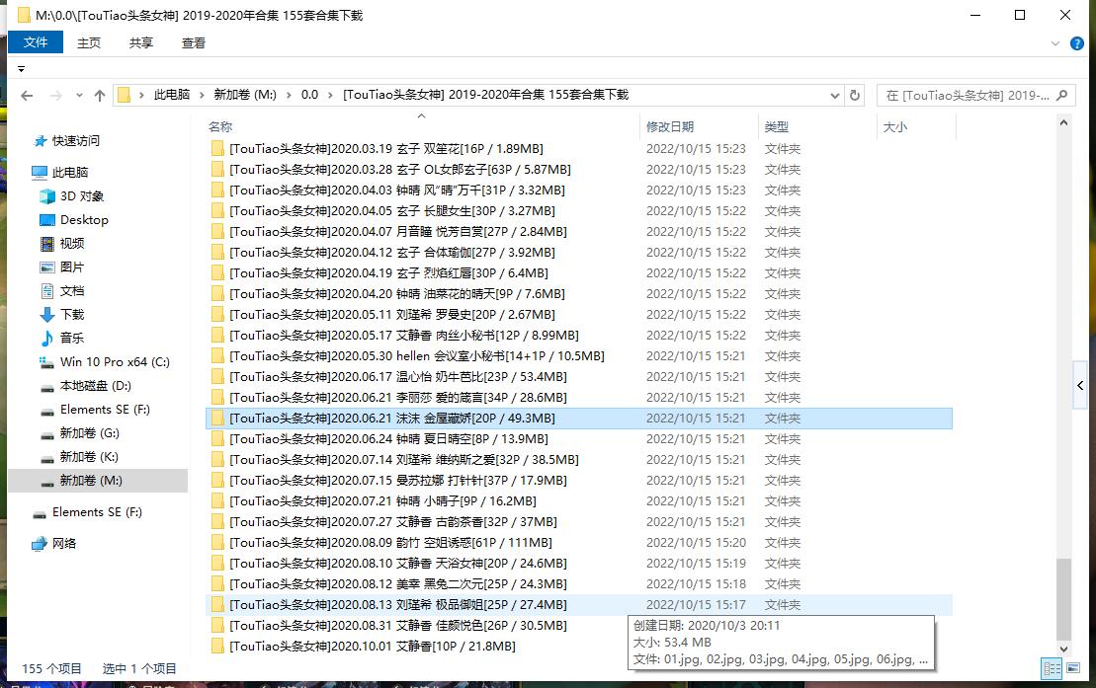
Task: Open the quick access toolbar customize dropdown
Action: click(x=21, y=68)
